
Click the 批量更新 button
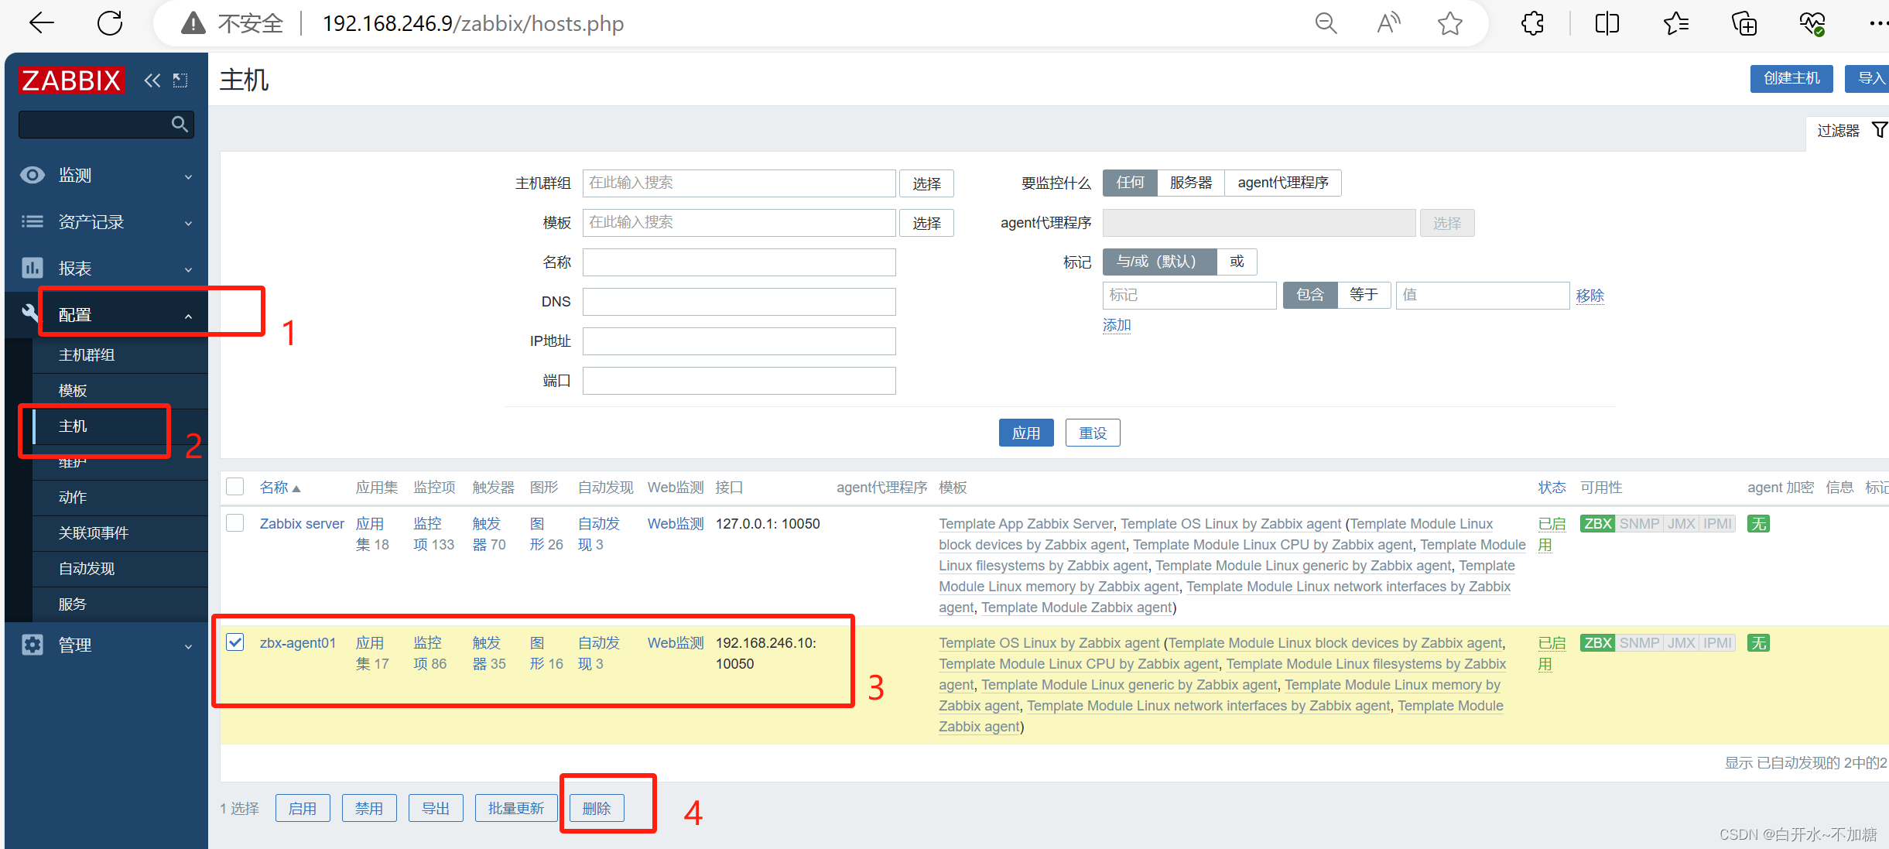tap(515, 808)
